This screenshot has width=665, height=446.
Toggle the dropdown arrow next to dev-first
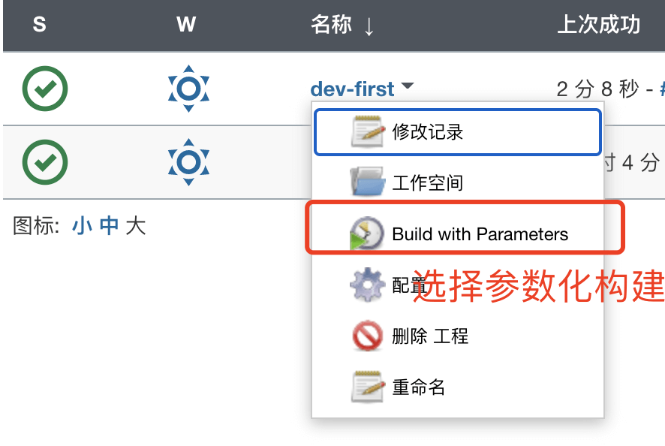pos(407,87)
